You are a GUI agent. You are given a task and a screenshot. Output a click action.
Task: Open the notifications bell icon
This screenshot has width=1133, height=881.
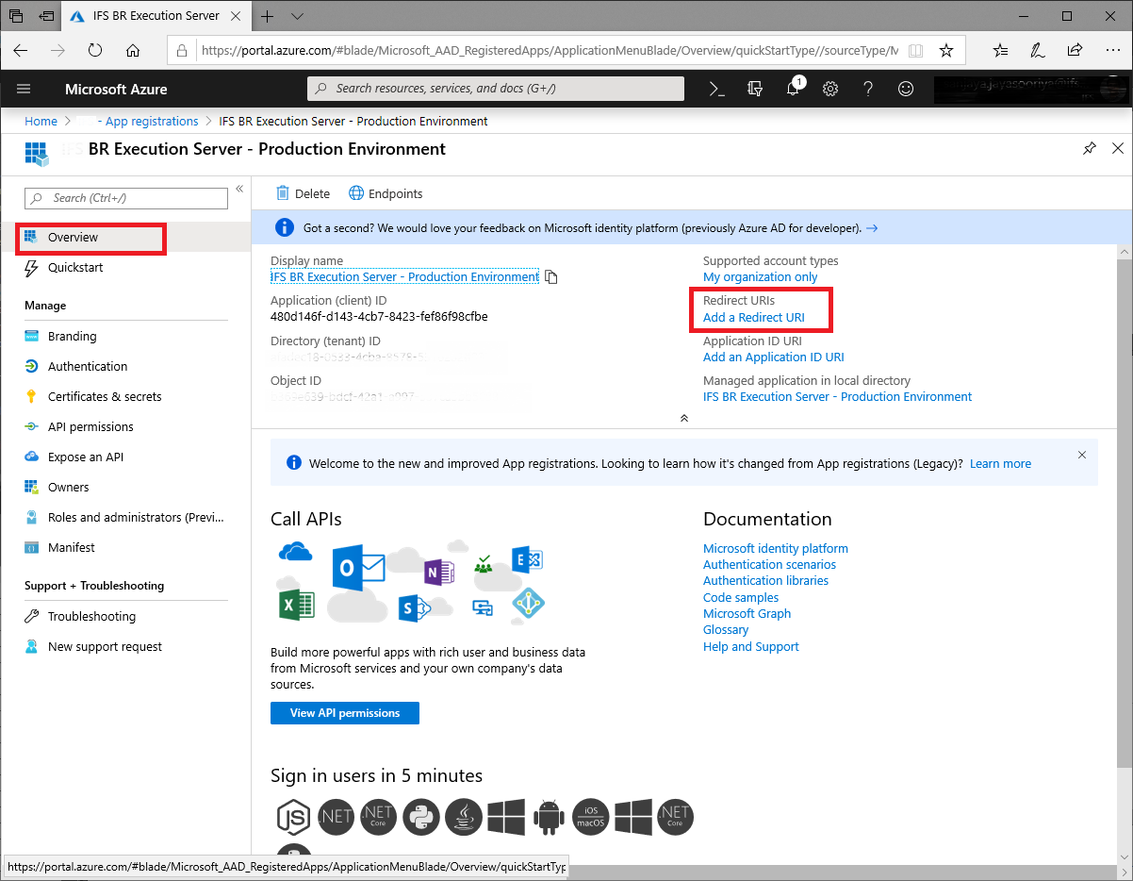click(793, 89)
